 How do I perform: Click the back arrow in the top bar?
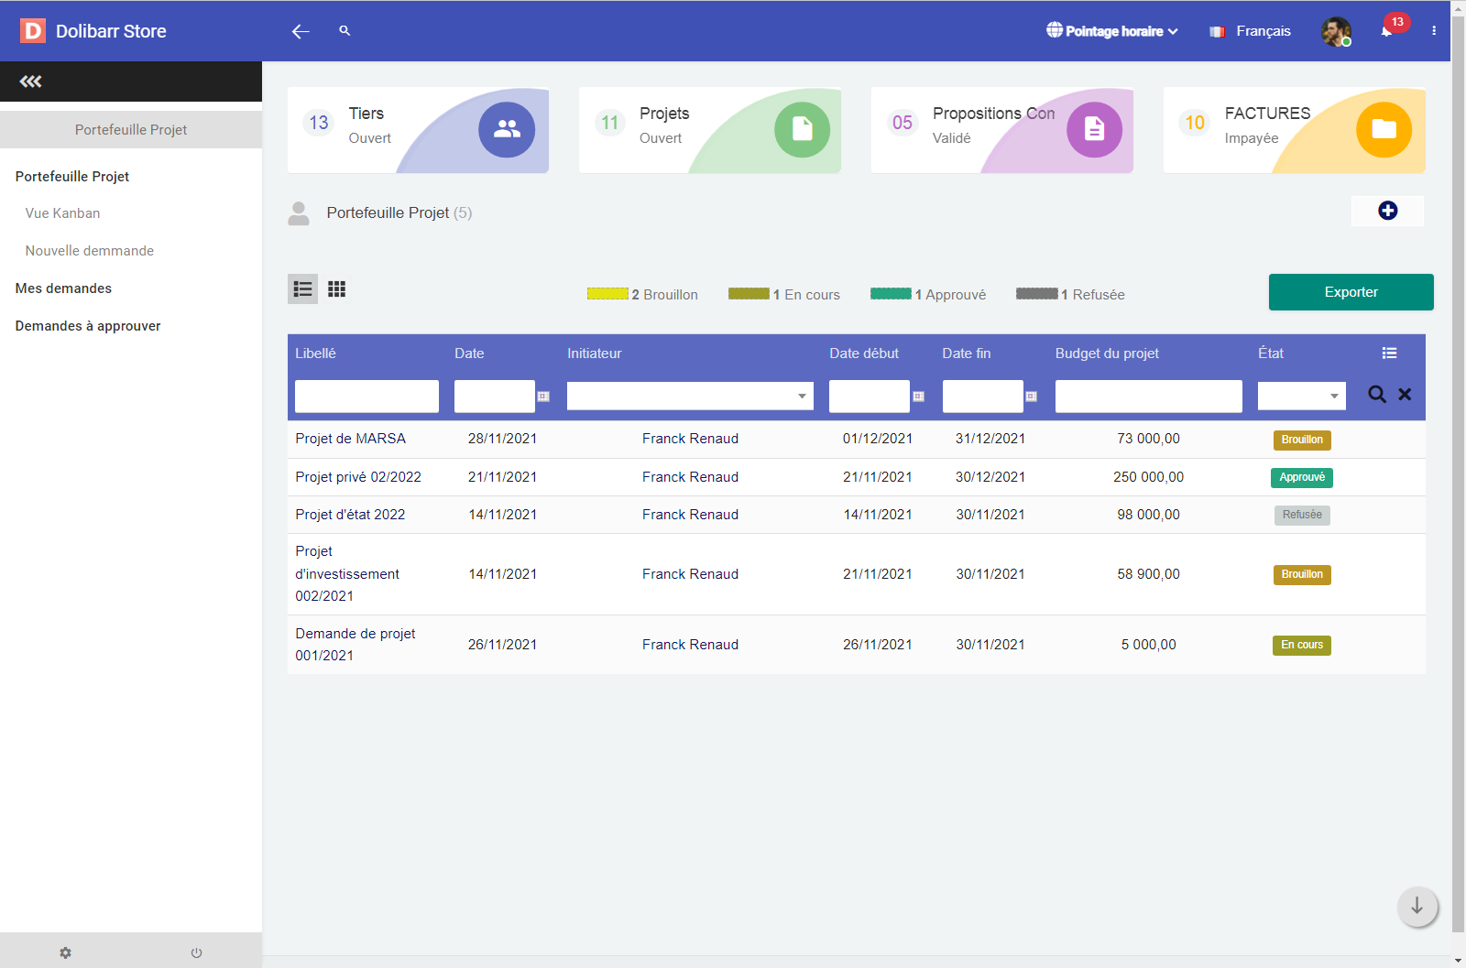[301, 31]
